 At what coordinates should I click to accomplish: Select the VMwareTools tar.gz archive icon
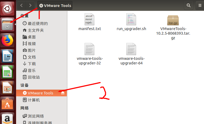tap(173, 20)
